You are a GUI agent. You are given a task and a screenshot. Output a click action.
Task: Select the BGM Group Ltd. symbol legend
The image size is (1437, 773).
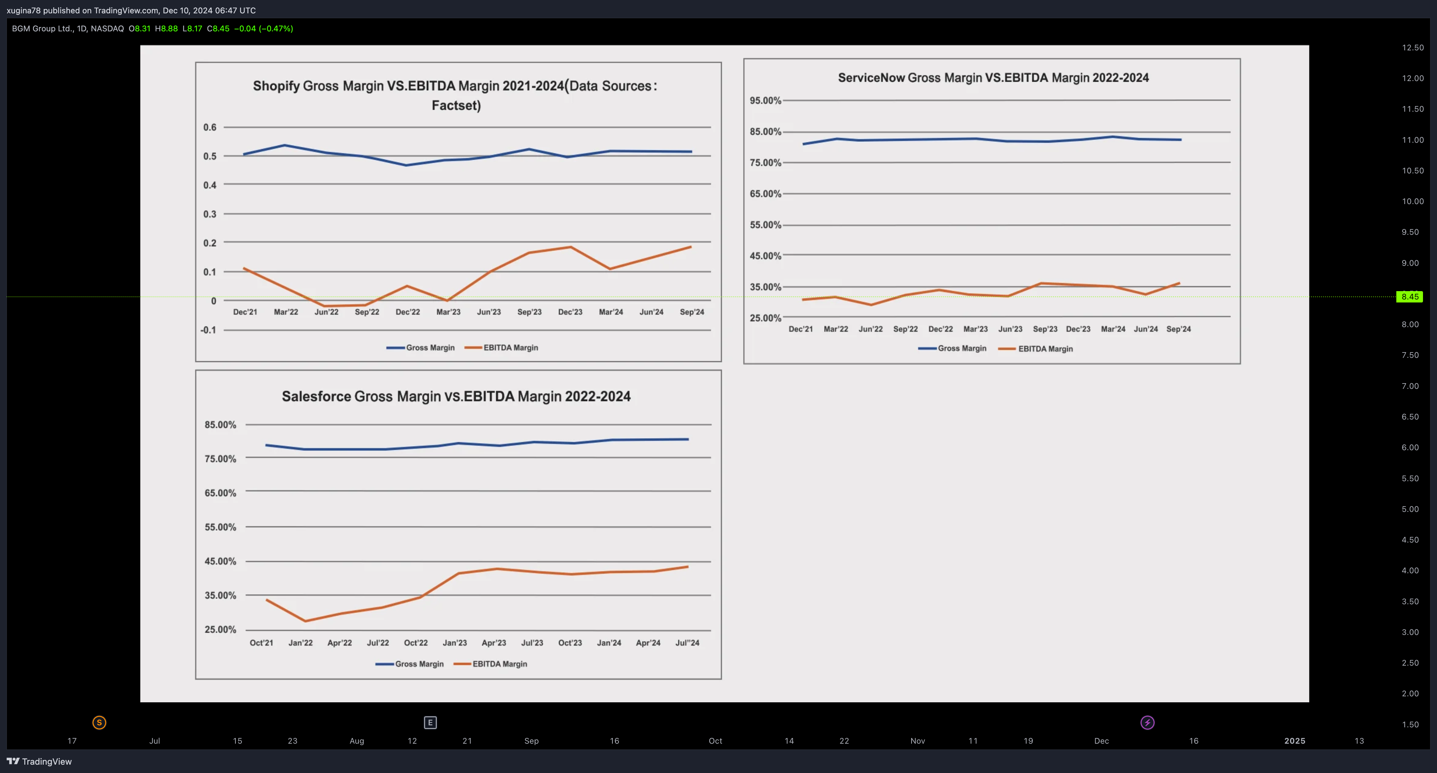(68, 28)
